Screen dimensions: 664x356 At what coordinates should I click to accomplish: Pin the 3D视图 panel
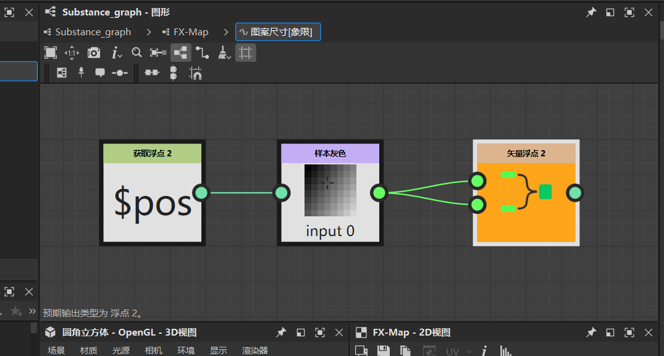(281, 333)
